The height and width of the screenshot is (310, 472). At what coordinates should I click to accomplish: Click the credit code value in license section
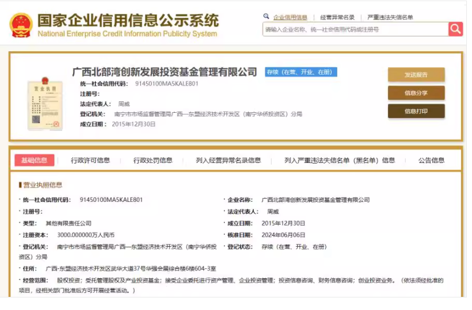[x=111, y=199]
